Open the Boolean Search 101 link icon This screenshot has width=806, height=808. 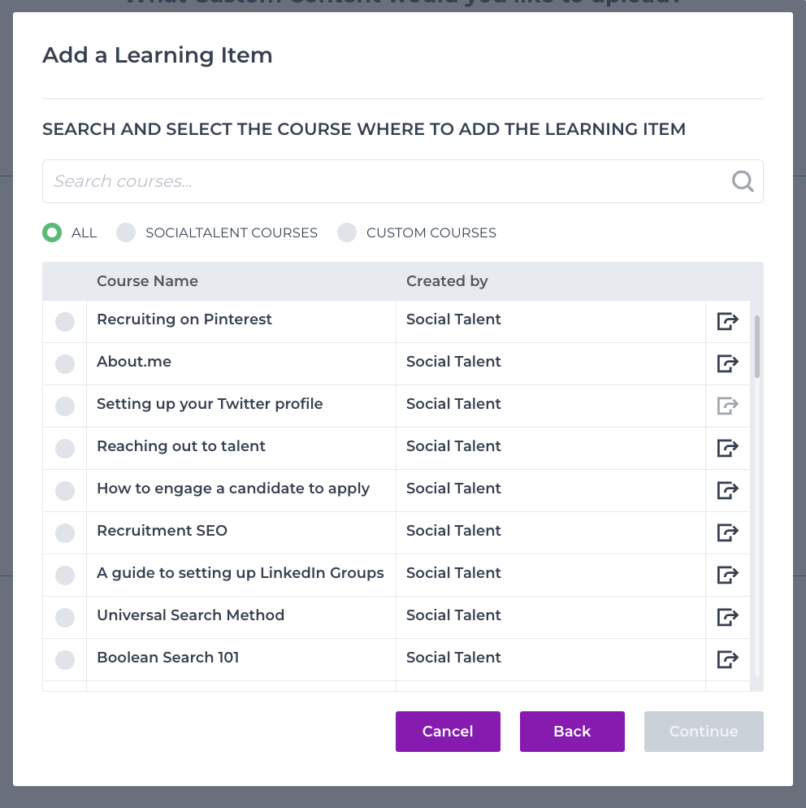pyautogui.click(x=728, y=659)
